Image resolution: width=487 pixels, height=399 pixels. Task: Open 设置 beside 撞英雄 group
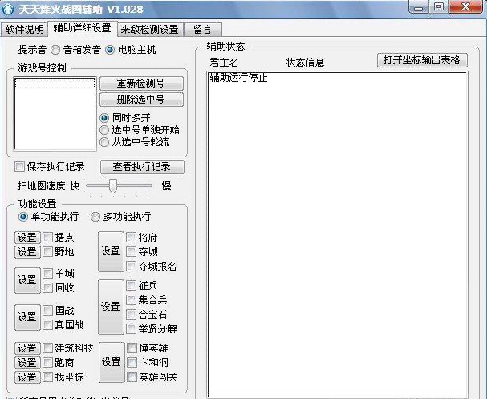point(112,362)
